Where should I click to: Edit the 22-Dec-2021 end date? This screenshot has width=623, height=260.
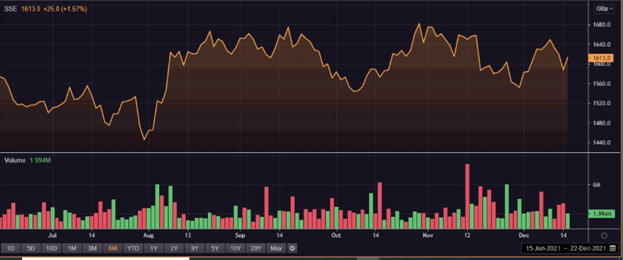coord(589,249)
